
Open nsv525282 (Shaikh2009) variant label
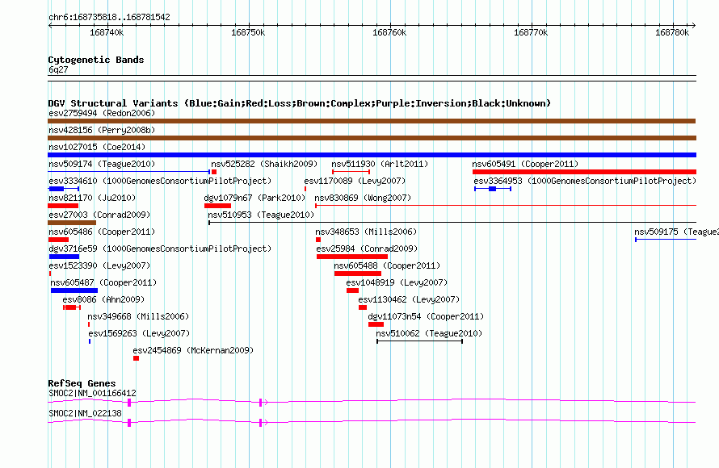click(264, 164)
